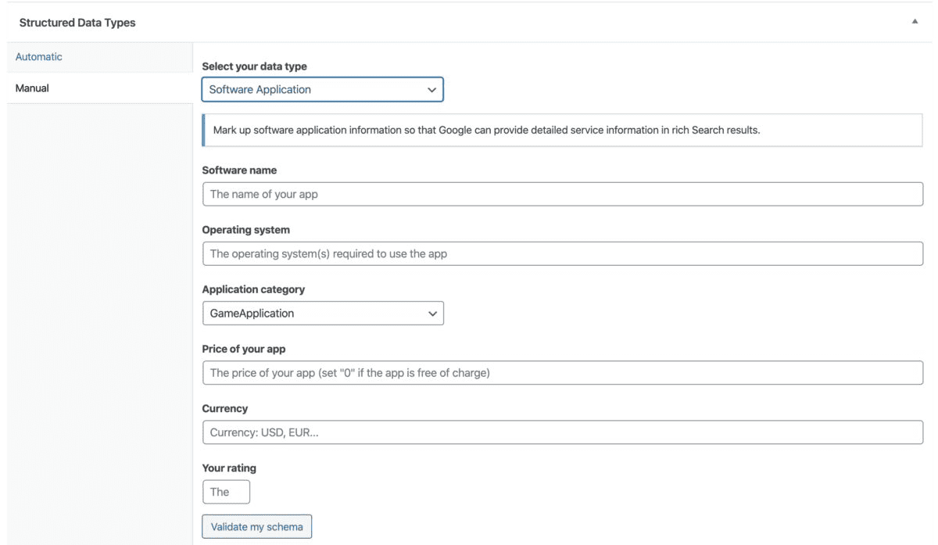938x545 pixels.
Task: Click the Your rating label
Action: [x=229, y=468]
